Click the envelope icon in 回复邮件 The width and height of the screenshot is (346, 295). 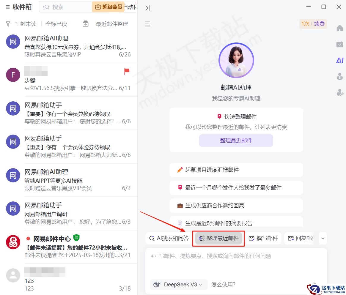(x=291, y=238)
